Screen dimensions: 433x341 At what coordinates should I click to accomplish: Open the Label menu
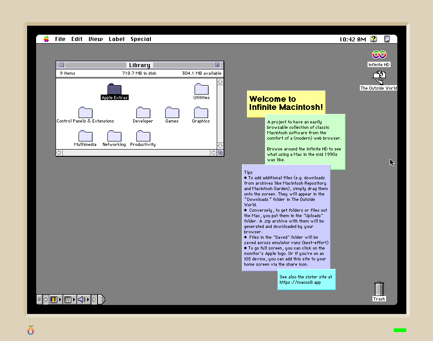click(x=116, y=39)
